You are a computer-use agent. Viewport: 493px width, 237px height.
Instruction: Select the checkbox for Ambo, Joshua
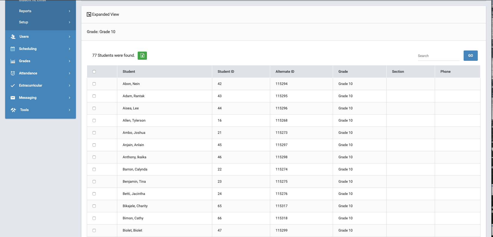94,133
